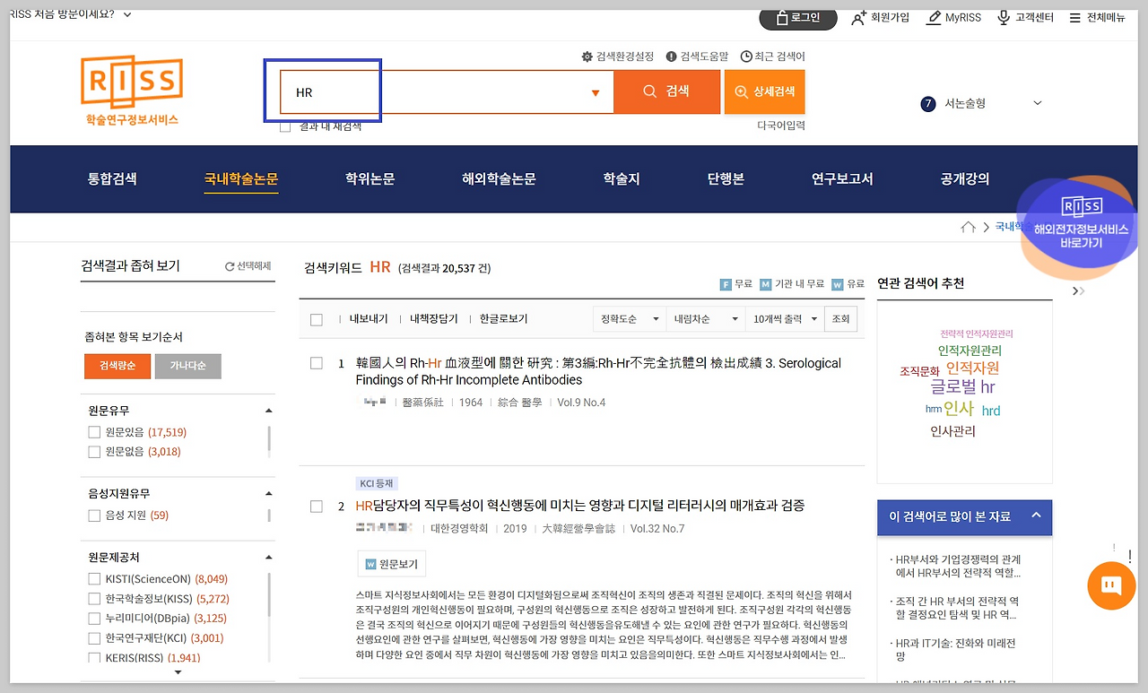Open search box dropdown arrow
1148x693 pixels.
click(x=596, y=92)
